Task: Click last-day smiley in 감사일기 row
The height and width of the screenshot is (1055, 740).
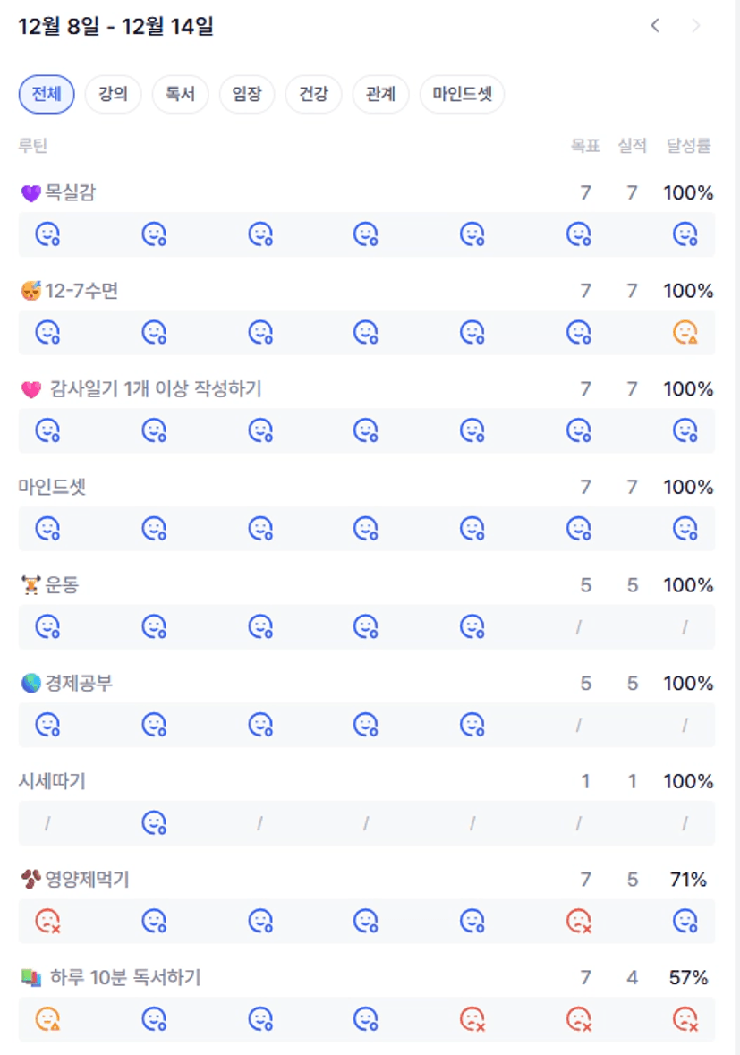Action: 685,430
